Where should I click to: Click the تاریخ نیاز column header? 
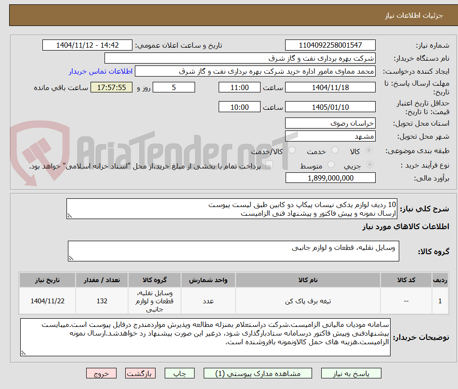[47, 280]
